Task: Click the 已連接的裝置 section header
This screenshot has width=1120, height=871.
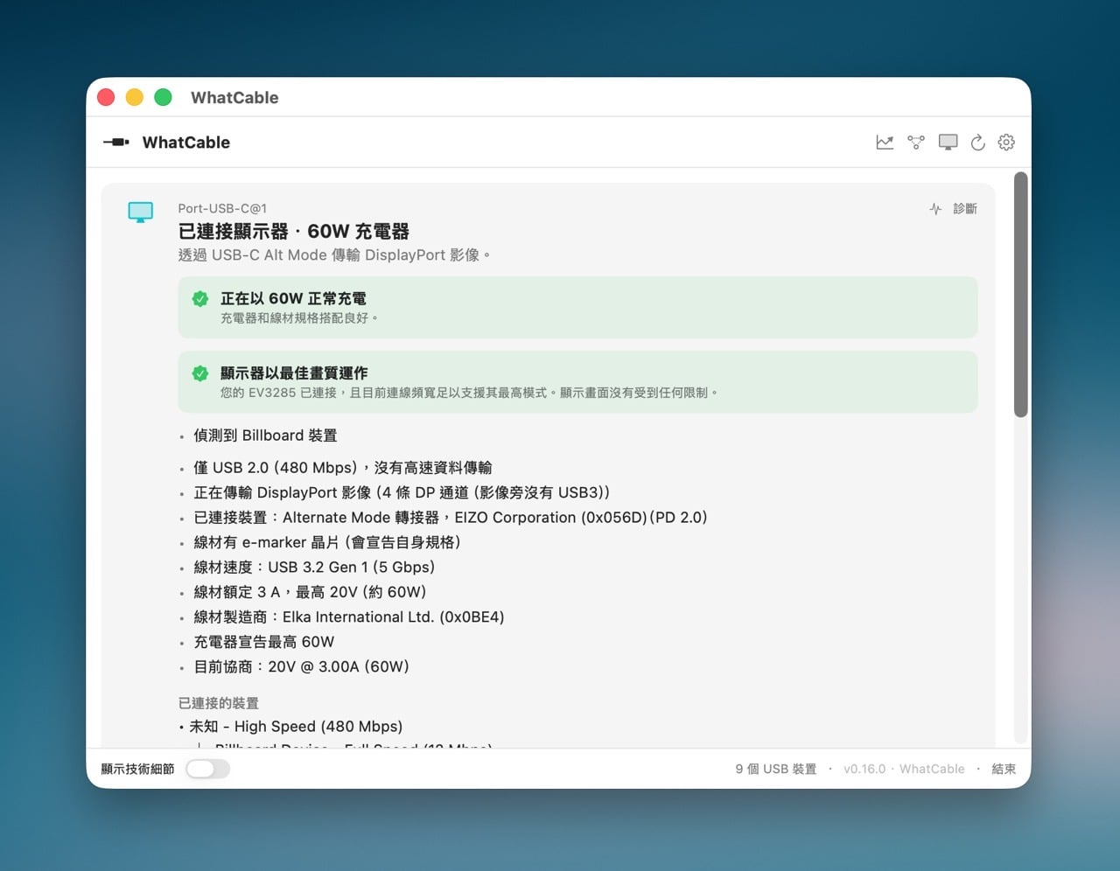Action: [x=219, y=703]
